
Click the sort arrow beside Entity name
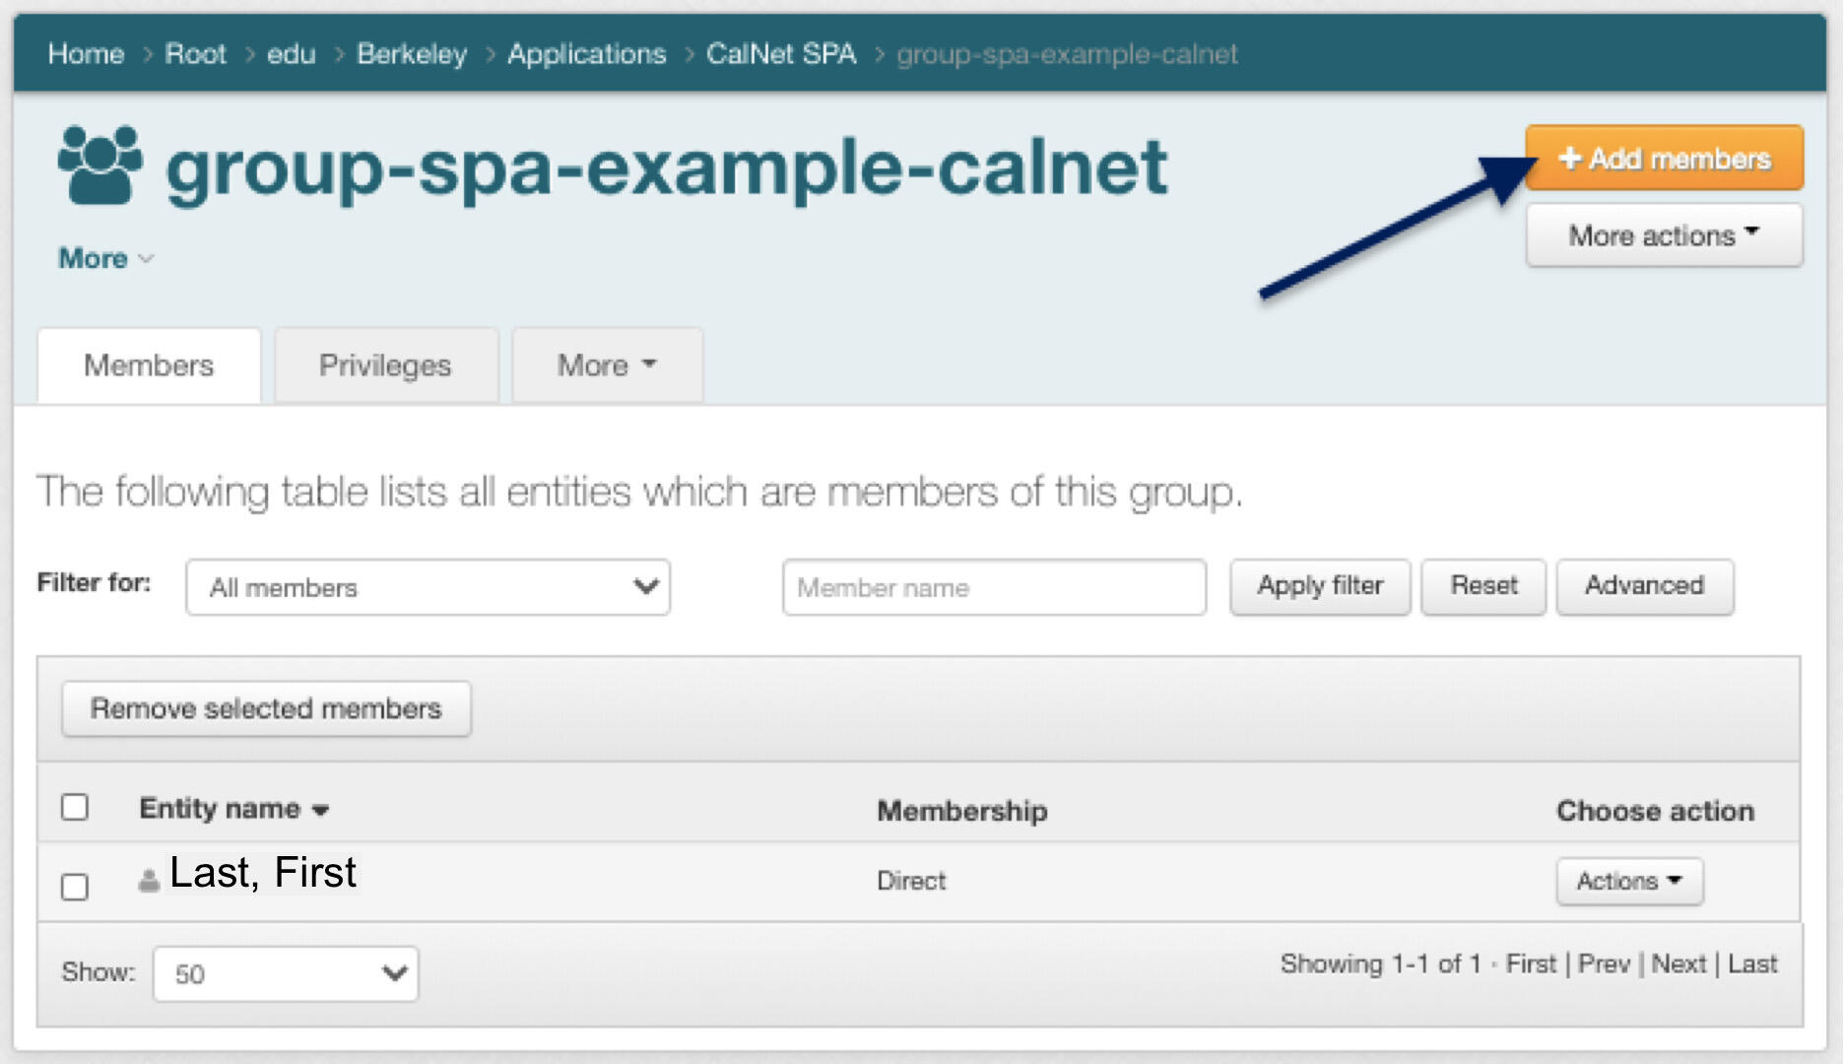point(322,811)
